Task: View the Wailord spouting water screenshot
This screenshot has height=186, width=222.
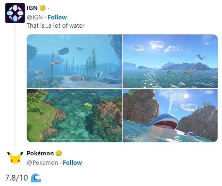Action: pyautogui.click(x=170, y=115)
